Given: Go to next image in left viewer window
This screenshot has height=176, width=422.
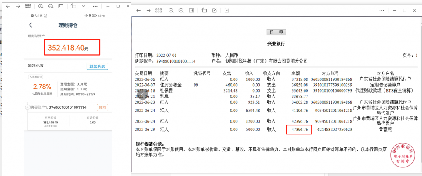Looking at the screenshot, I should (x=18, y=6).
